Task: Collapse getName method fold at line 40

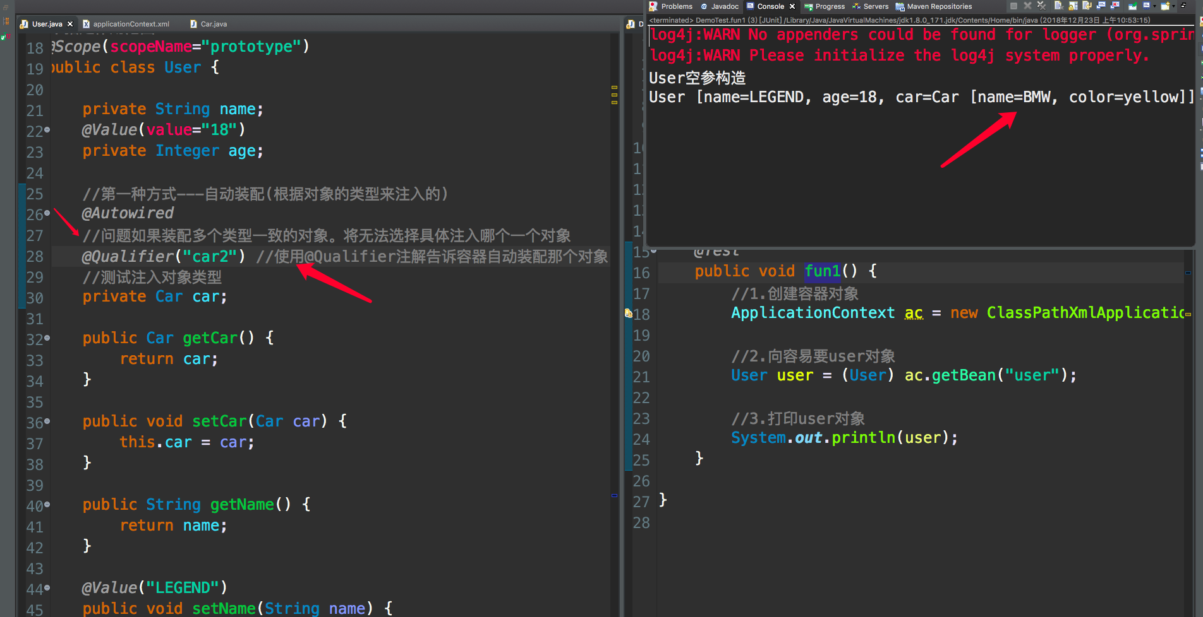Action: coord(47,505)
